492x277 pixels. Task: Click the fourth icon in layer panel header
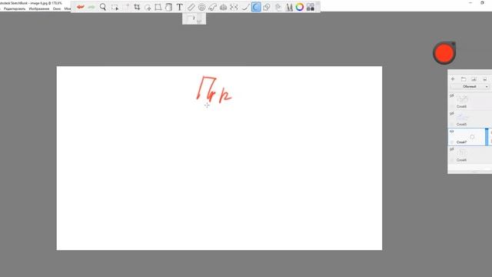click(485, 79)
